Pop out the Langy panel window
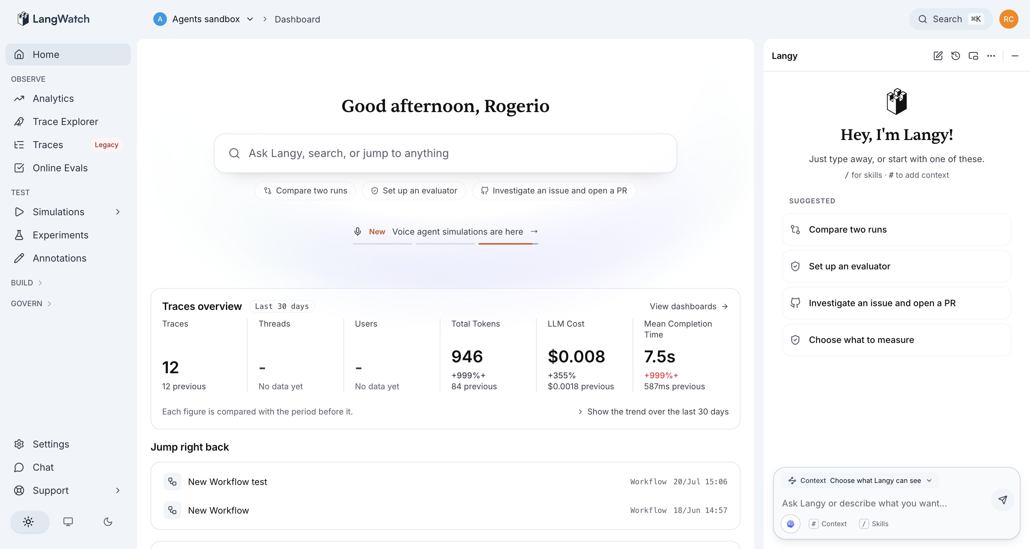Viewport: 1030px width, 549px height. tap(973, 56)
